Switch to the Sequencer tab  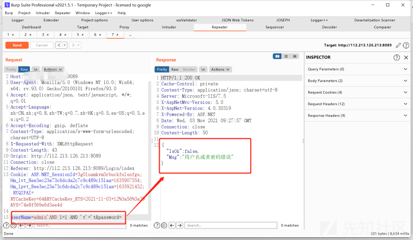coord(275,27)
